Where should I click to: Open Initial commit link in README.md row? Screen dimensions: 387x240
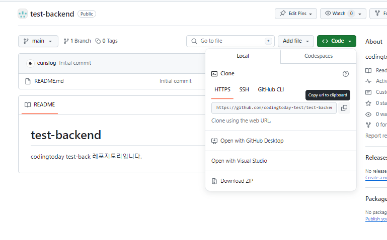pyautogui.click(x=175, y=81)
